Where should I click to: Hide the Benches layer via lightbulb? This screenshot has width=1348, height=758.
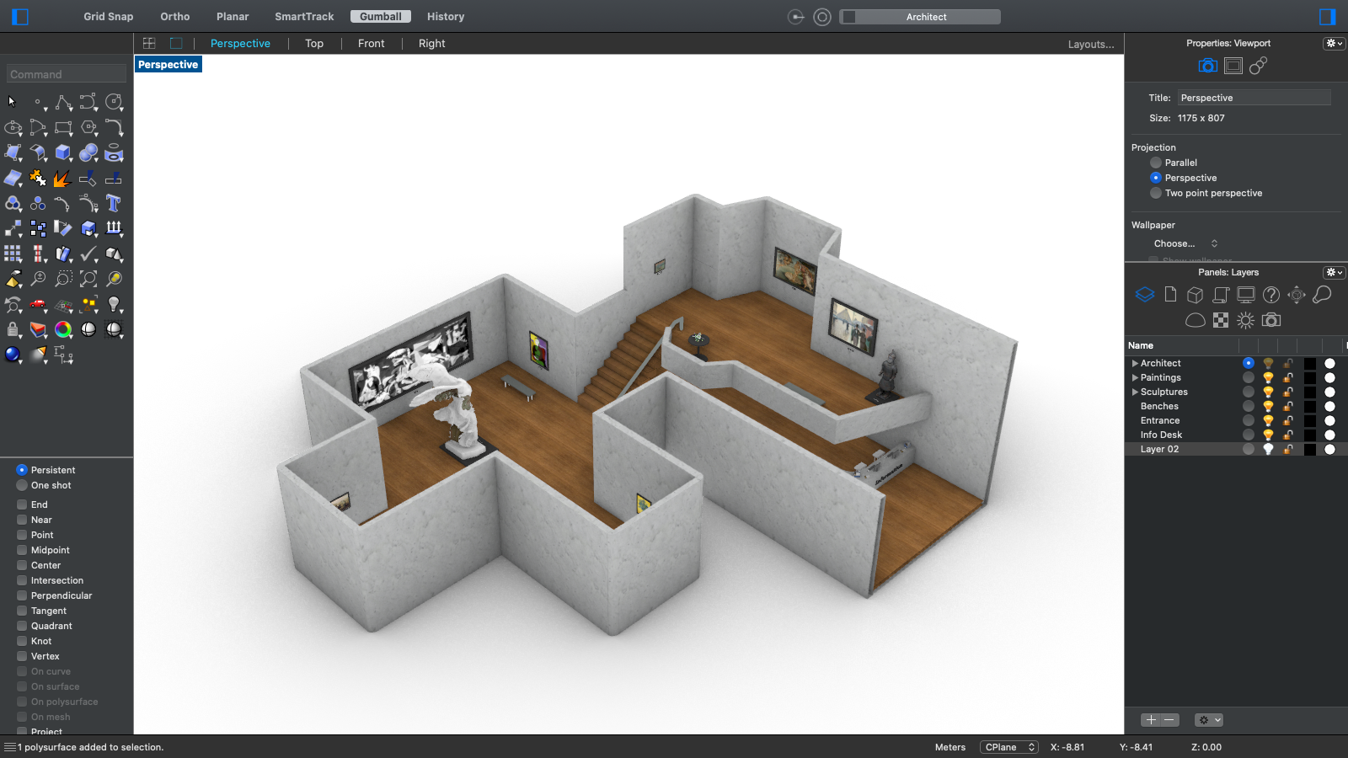(x=1268, y=406)
